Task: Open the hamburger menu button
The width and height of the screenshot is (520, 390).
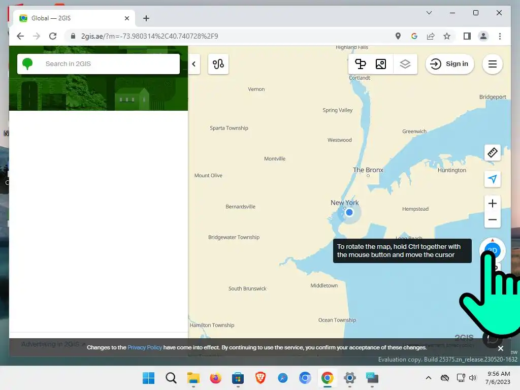Action: [493, 63]
